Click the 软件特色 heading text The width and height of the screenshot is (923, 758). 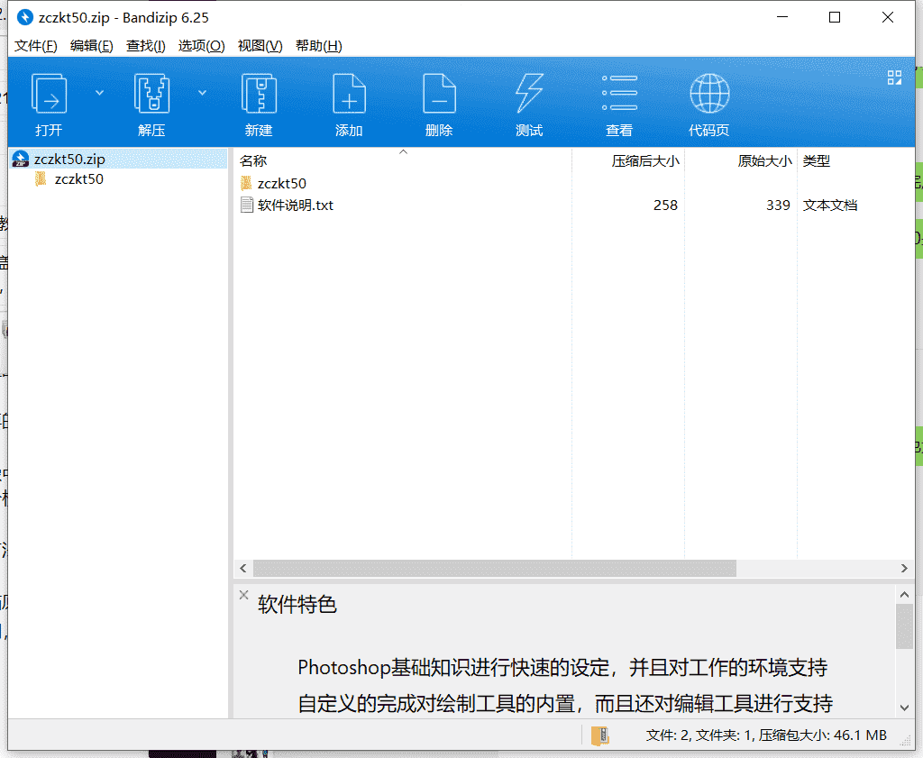tap(297, 605)
